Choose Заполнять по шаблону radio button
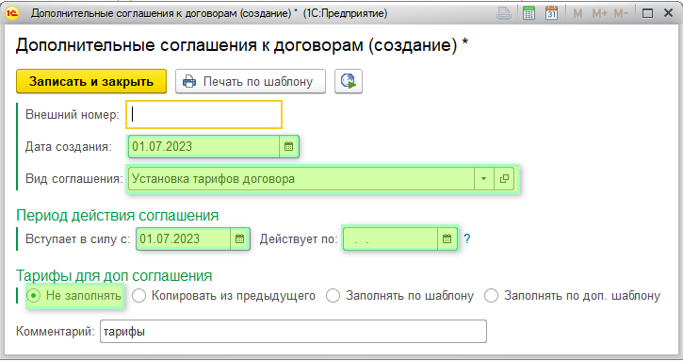 point(399,296)
